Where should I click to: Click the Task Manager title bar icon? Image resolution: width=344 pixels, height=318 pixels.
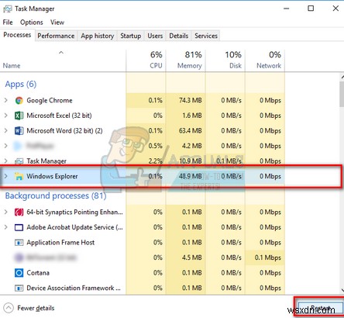(7, 9)
